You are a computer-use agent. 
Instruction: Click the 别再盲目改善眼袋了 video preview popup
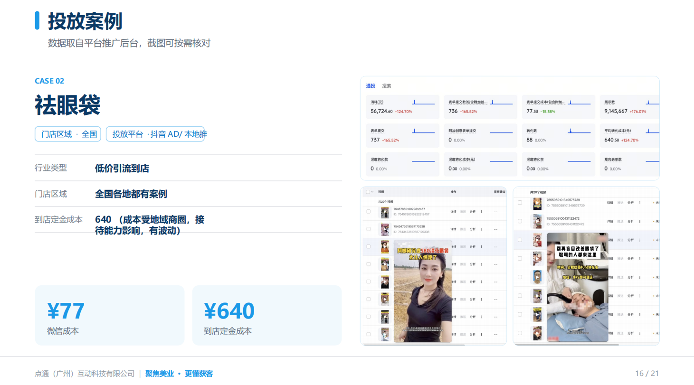(578, 287)
